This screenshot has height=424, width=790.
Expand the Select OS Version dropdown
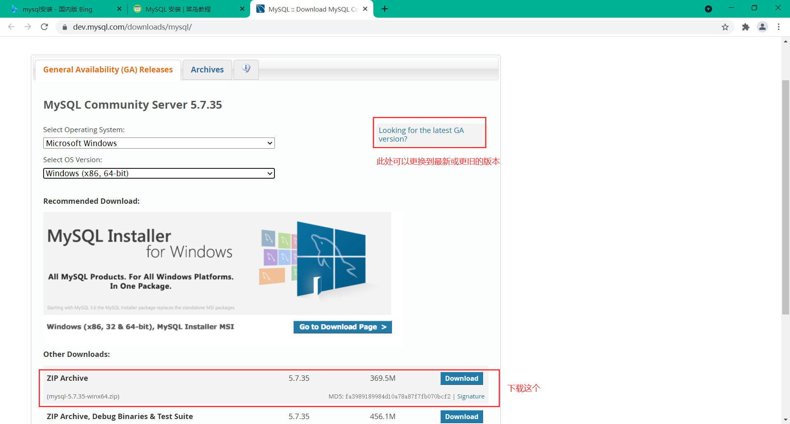point(159,173)
